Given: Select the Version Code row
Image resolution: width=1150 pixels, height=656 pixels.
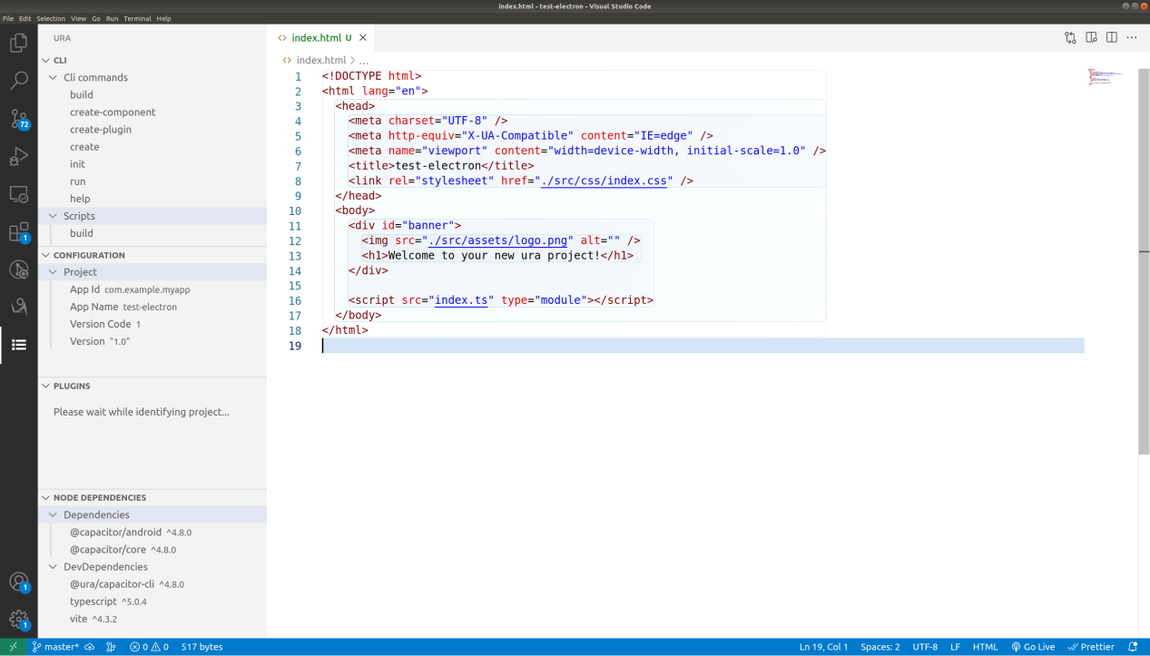Looking at the screenshot, I should (x=152, y=324).
